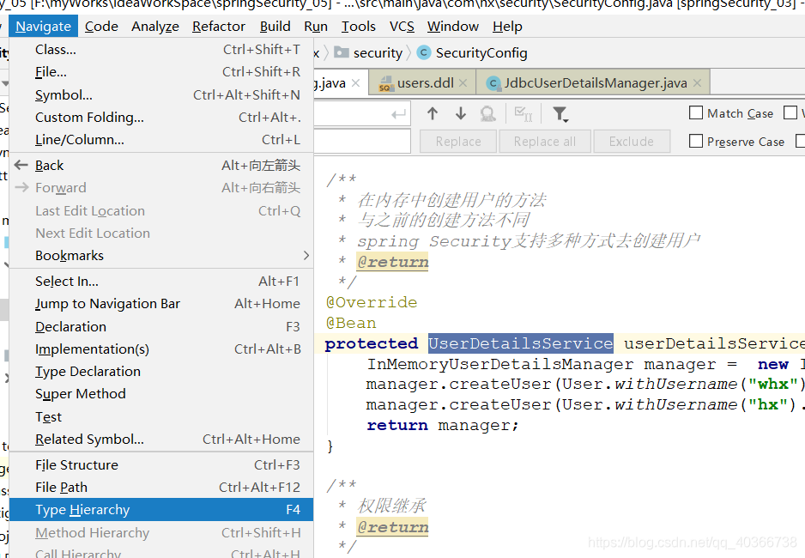
Task: Open the Run menu
Action: click(x=316, y=26)
